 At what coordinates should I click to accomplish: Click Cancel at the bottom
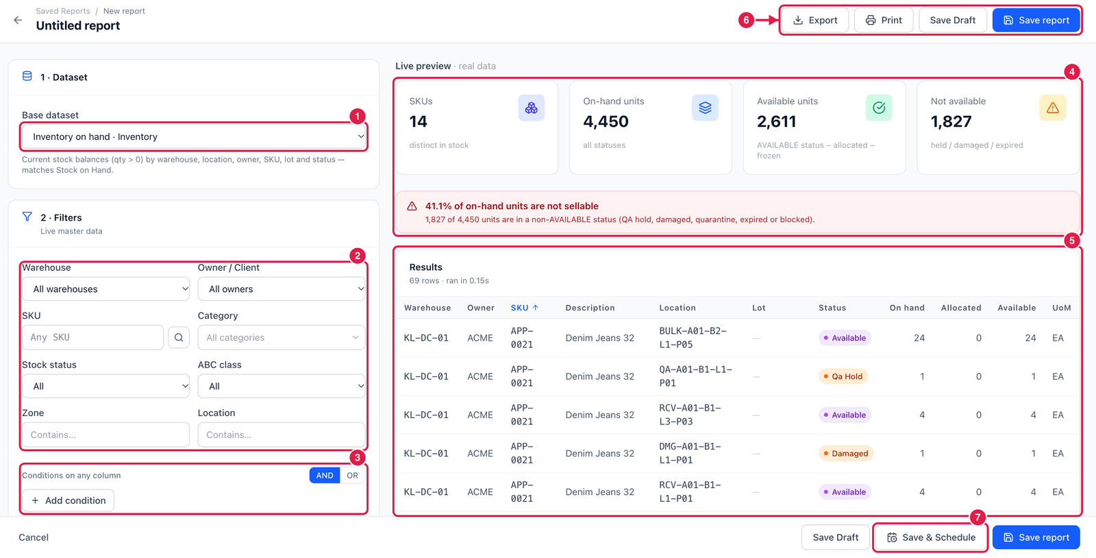click(34, 537)
